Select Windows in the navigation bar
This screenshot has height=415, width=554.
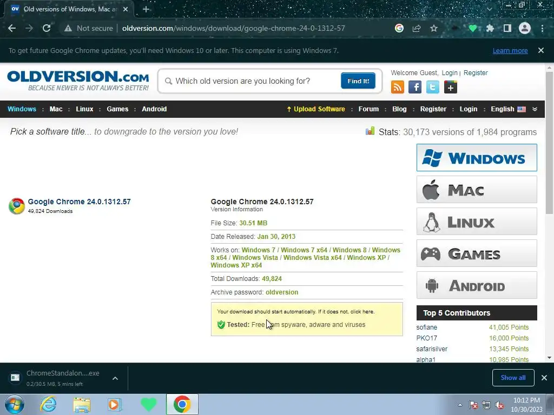(x=22, y=109)
